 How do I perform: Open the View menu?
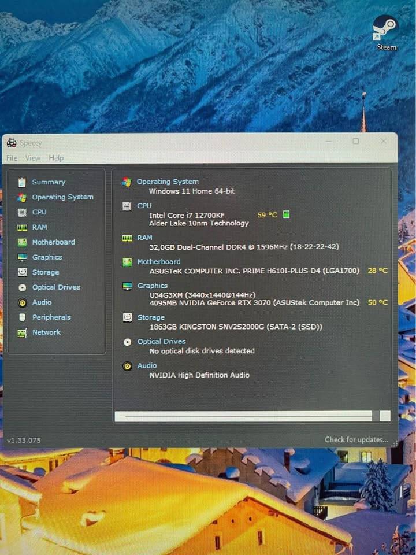pos(32,158)
